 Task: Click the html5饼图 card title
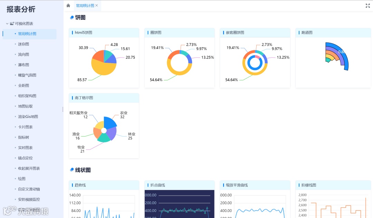pos(84,32)
